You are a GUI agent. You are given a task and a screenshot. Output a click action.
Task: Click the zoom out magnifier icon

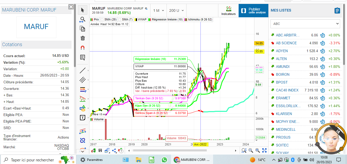tap(251, 150)
